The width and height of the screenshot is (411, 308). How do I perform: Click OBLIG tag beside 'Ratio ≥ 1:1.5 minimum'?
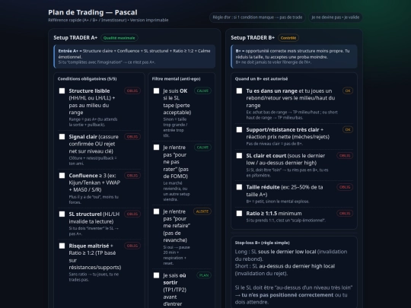[345, 213]
